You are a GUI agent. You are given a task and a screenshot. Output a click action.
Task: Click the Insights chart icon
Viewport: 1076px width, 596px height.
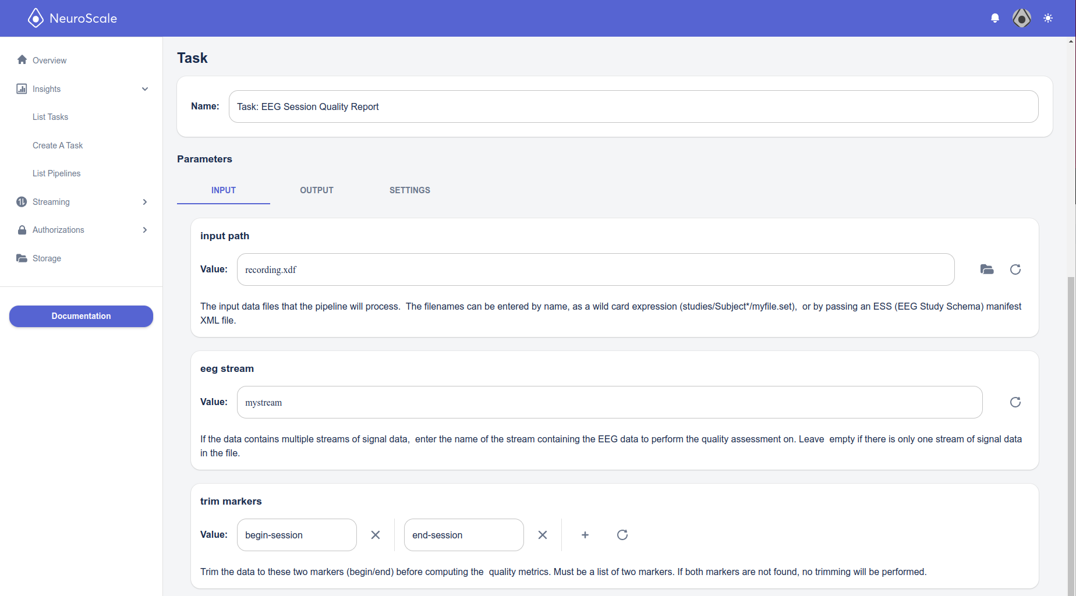[x=22, y=88]
